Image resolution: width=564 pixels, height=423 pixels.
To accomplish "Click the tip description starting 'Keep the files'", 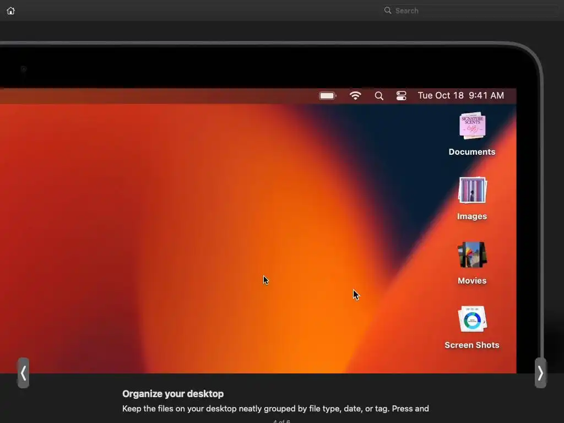I will [275, 409].
